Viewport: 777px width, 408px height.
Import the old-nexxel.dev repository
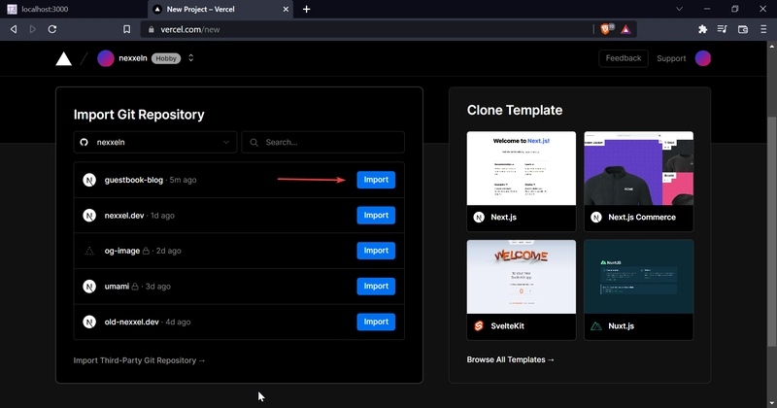[376, 322]
